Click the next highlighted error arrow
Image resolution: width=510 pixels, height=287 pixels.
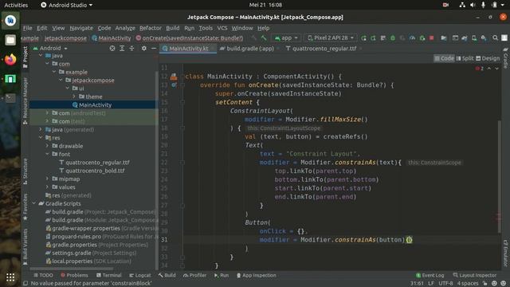pos(496,69)
